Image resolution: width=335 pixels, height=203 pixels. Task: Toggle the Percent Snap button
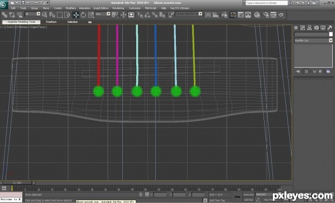(155, 15)
